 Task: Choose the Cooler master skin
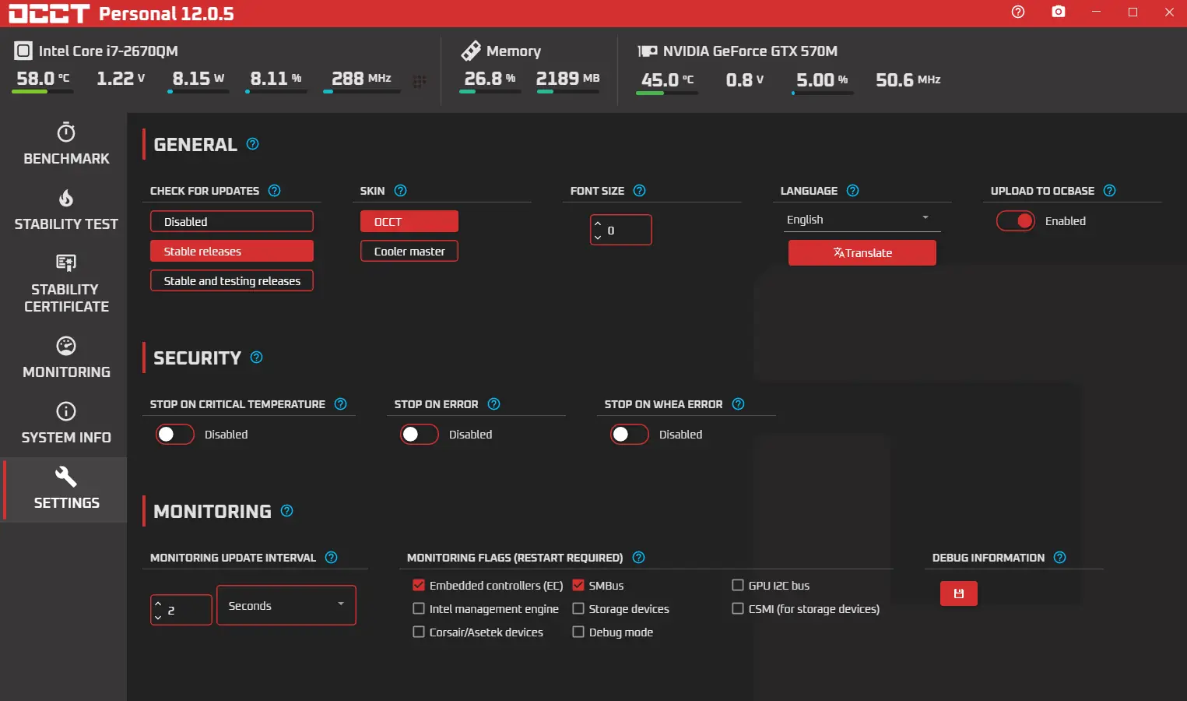click(x=409, y=251)
